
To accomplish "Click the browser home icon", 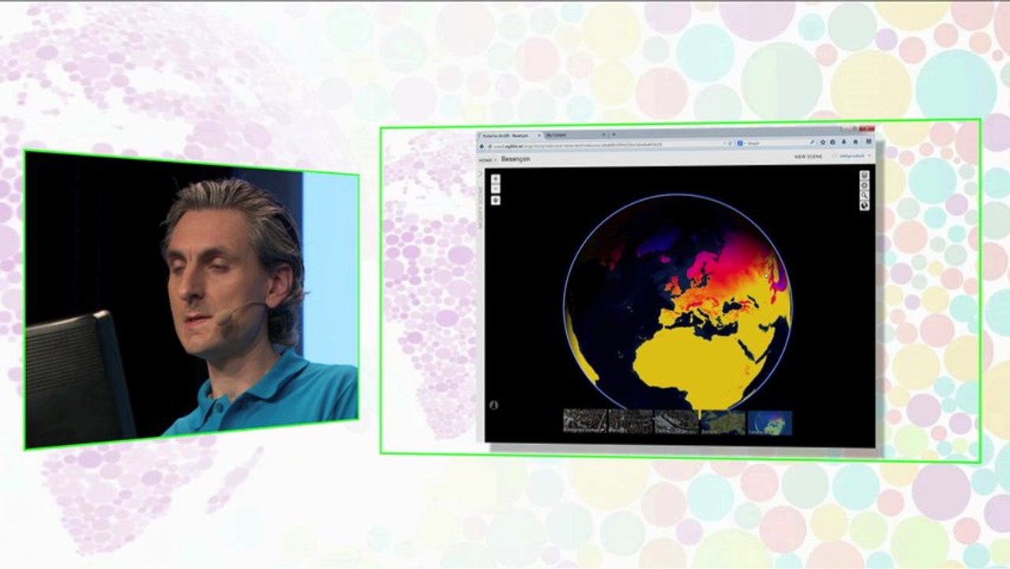I will coord(856,142).
